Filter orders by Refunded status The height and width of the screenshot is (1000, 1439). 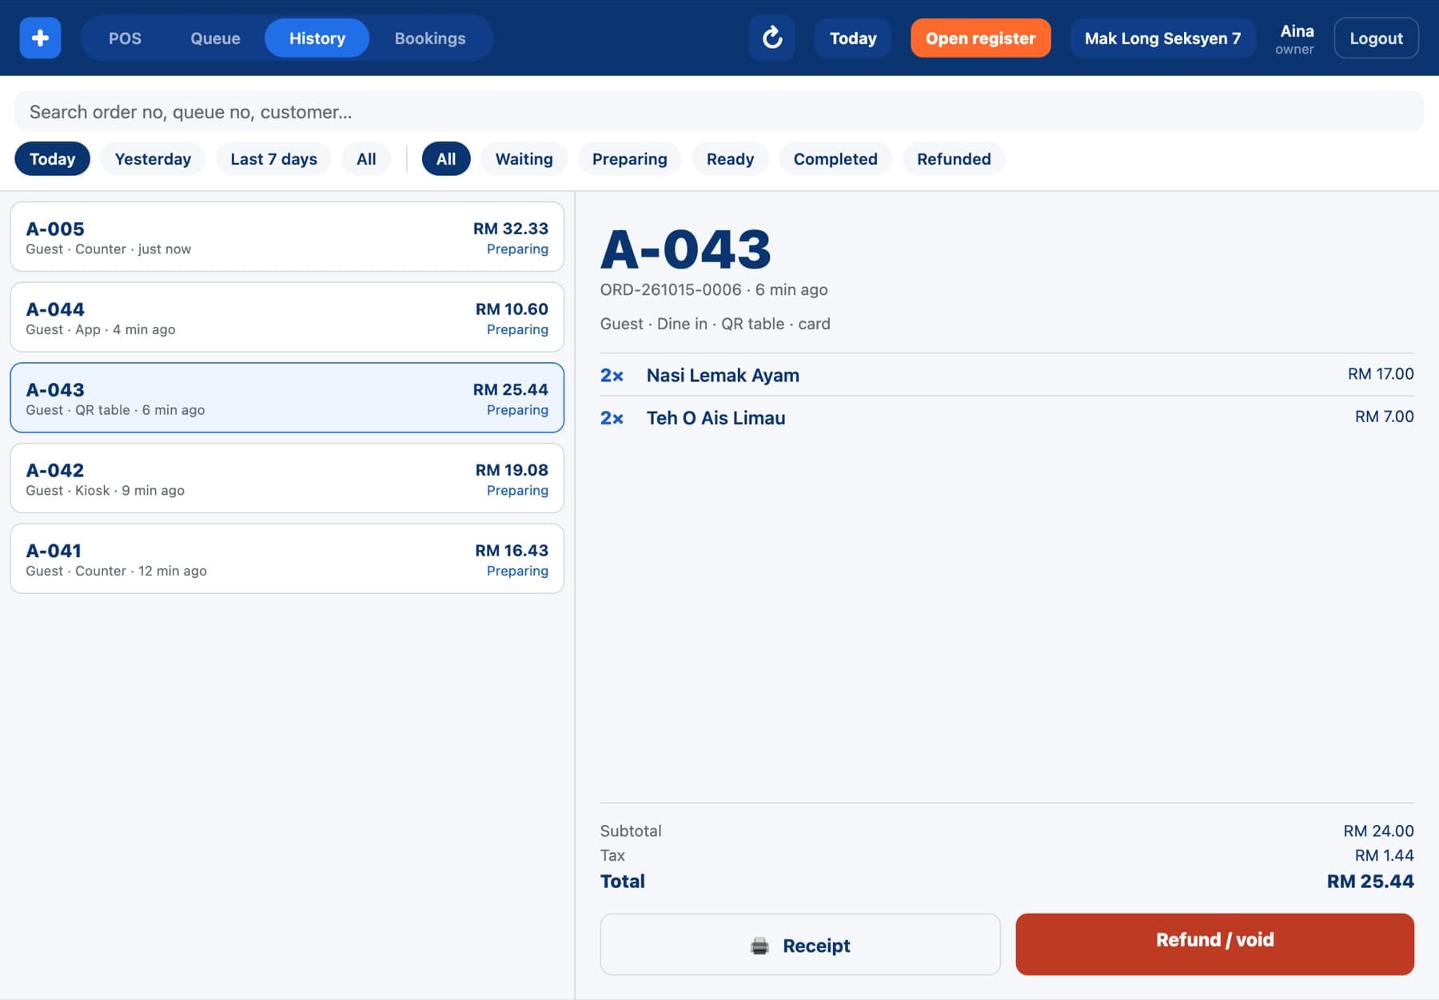click(x=954, y=158)
